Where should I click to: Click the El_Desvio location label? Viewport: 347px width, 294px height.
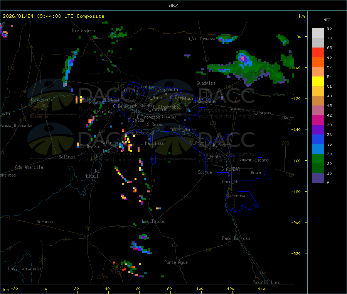pos(90,146)
